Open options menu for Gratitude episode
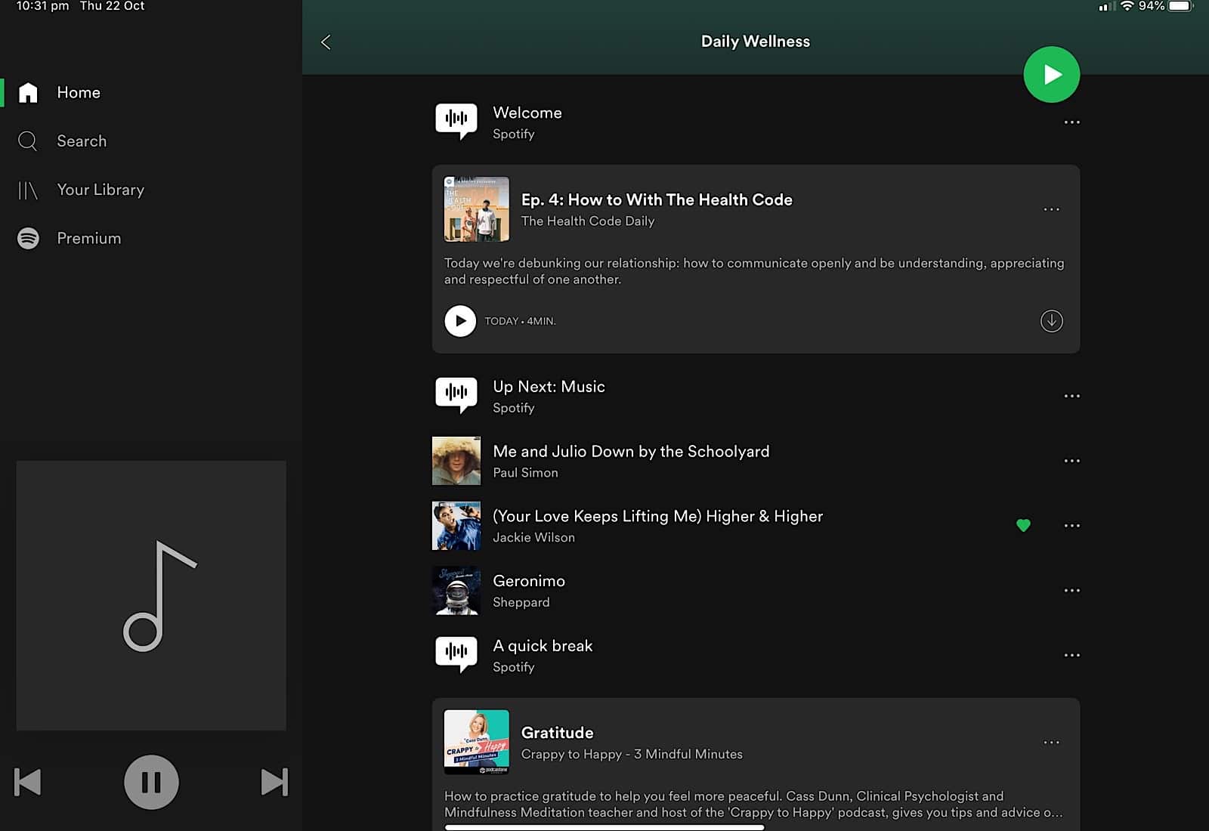The image size is (1209, 831). pyautogui.click(x=1051, y=743)
